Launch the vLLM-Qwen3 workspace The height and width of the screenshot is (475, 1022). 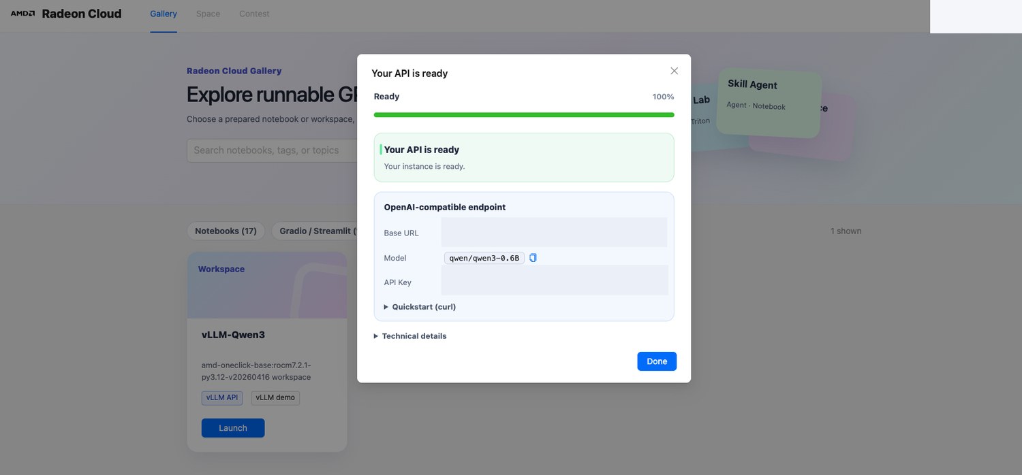pos(233,428)
